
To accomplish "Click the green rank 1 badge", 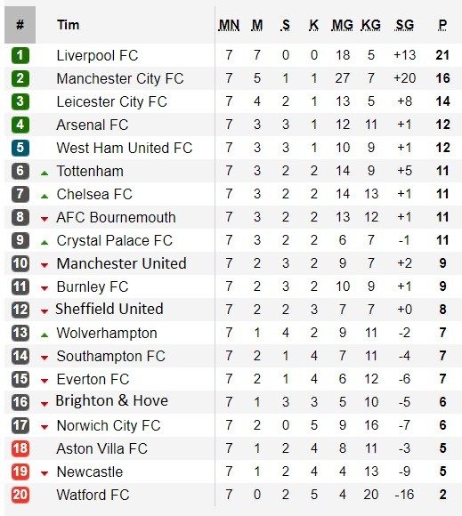I will (x=20, y=55).
